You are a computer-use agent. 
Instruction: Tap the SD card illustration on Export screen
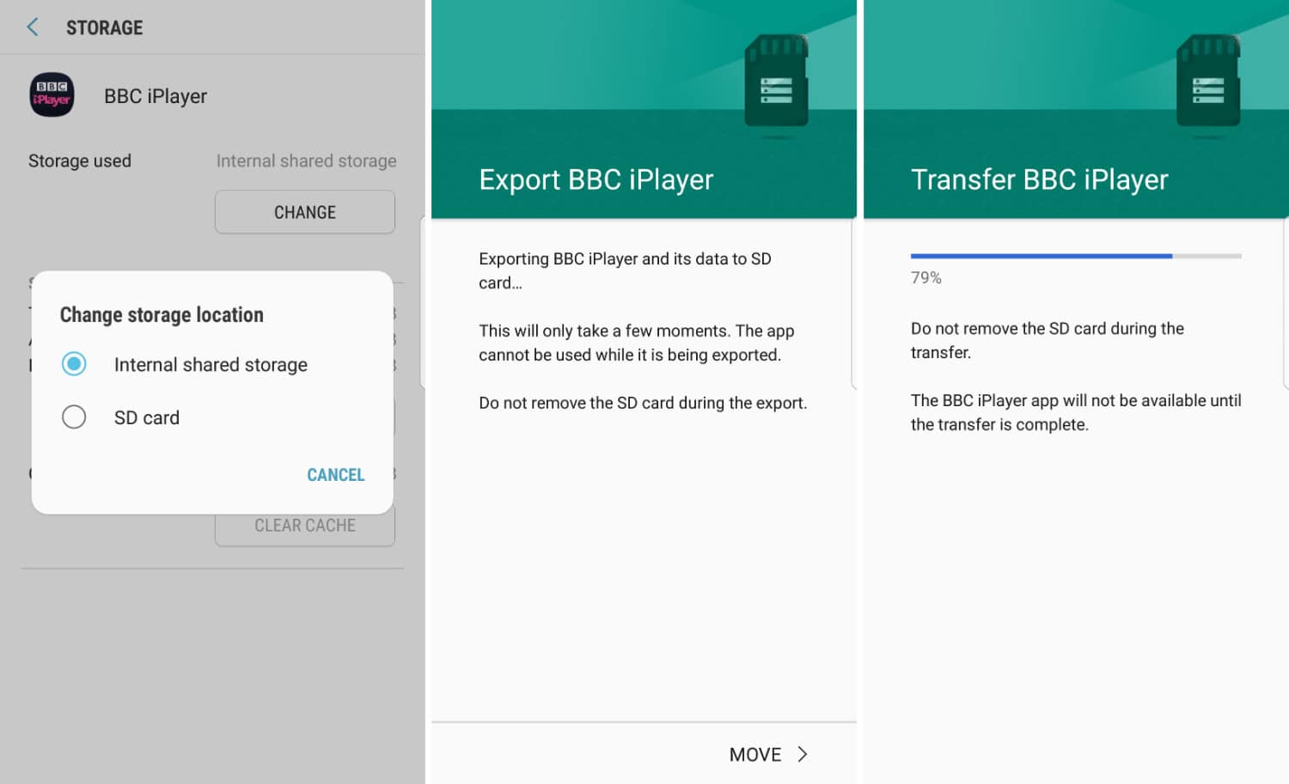point(776,81)
